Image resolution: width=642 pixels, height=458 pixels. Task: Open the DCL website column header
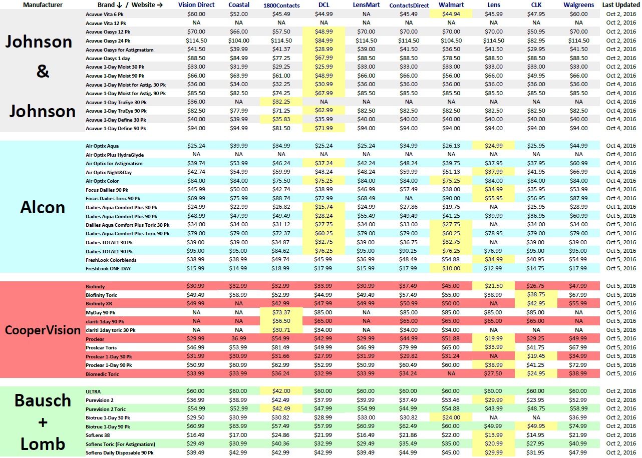pyautogui.click(x=324, y=5)
